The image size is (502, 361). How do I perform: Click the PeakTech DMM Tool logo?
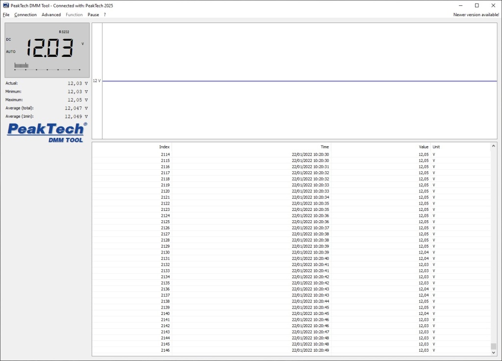point(47,132)
